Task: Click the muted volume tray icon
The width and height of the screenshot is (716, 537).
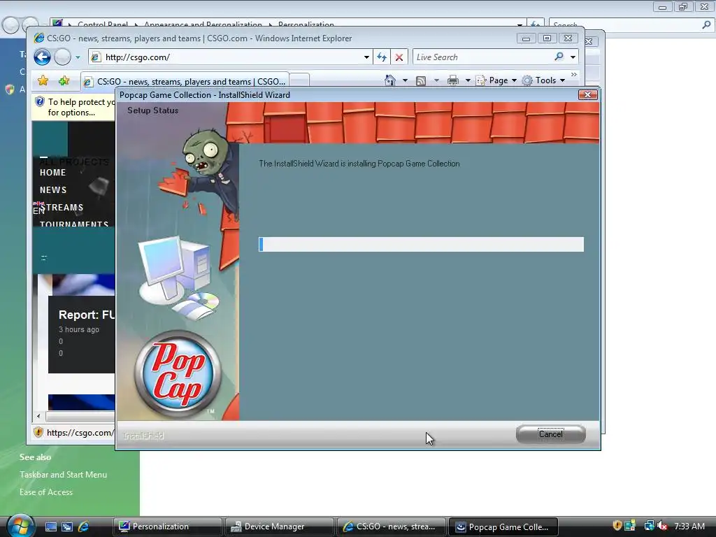Action: coord(662,526)
